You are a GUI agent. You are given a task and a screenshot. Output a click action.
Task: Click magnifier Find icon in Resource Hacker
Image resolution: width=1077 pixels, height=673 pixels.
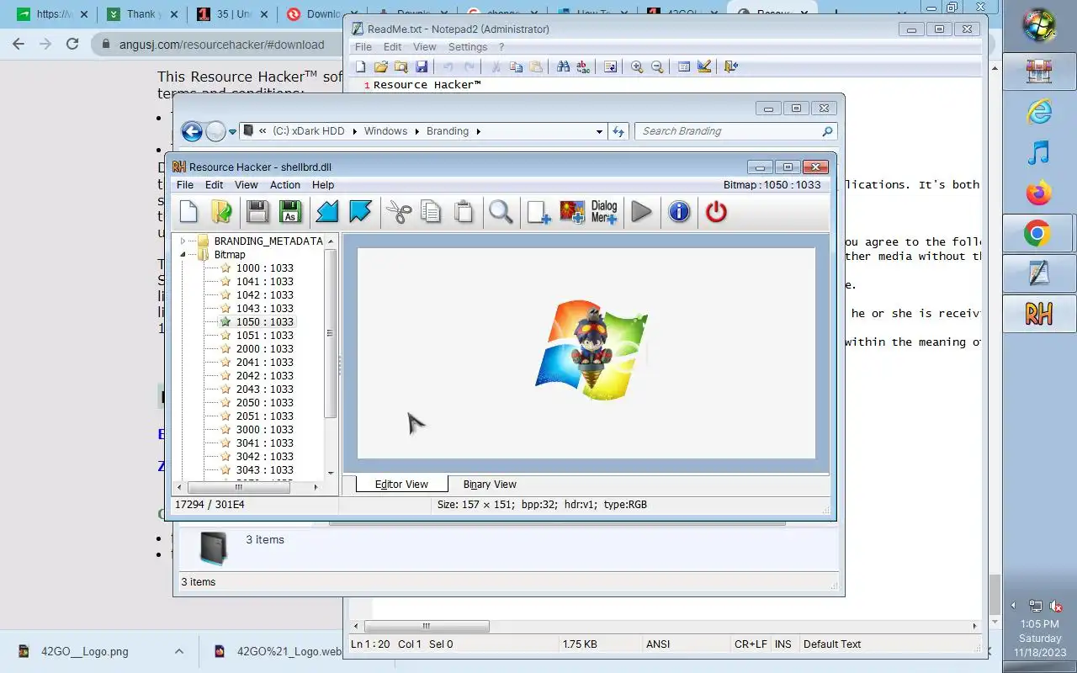pos(501,212)
